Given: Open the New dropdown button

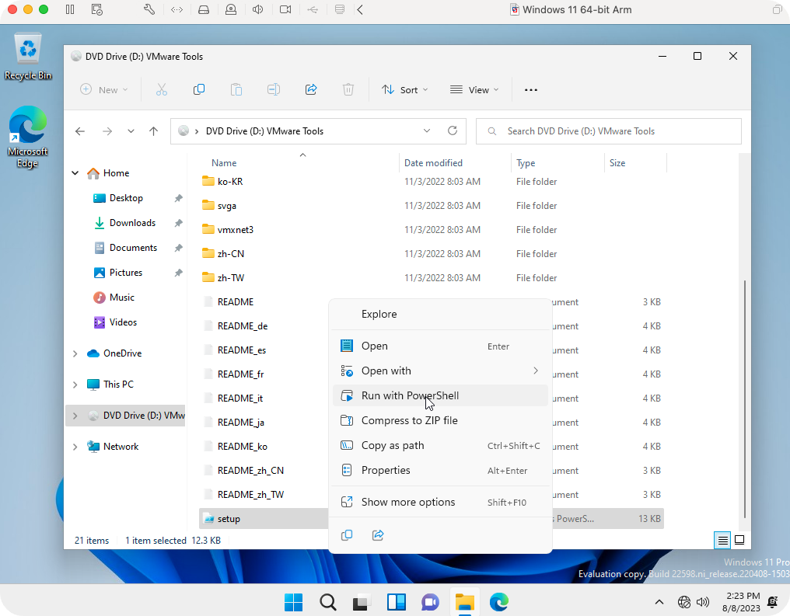Looking at the screenshot, I should click(x=104, y=89).
